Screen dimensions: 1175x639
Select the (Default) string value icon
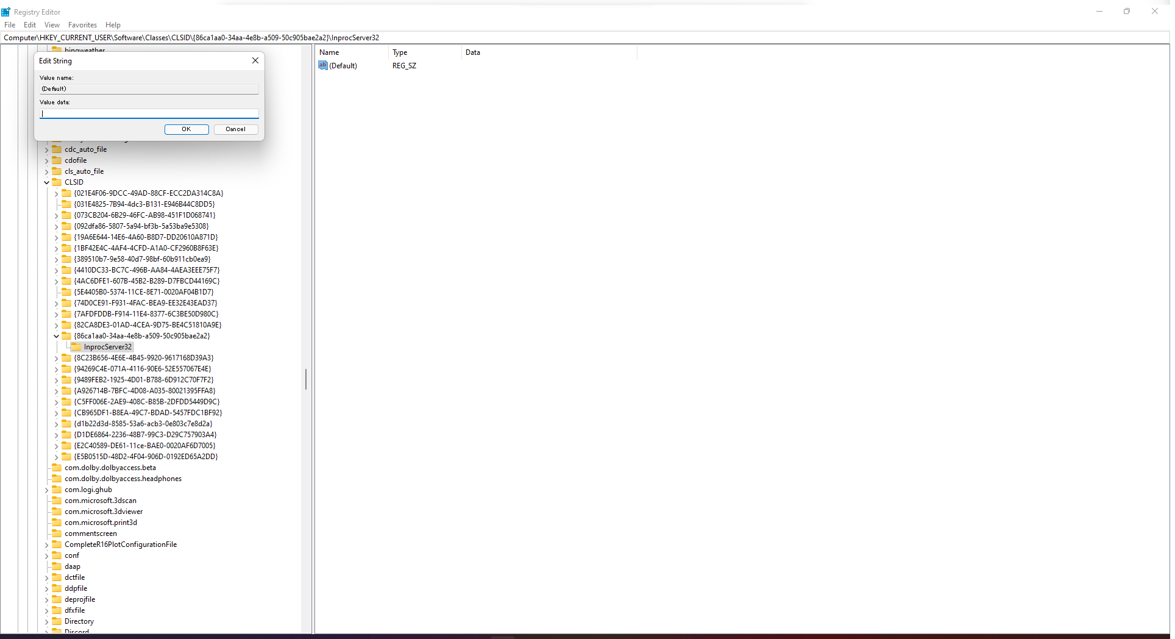pos(323,65)
